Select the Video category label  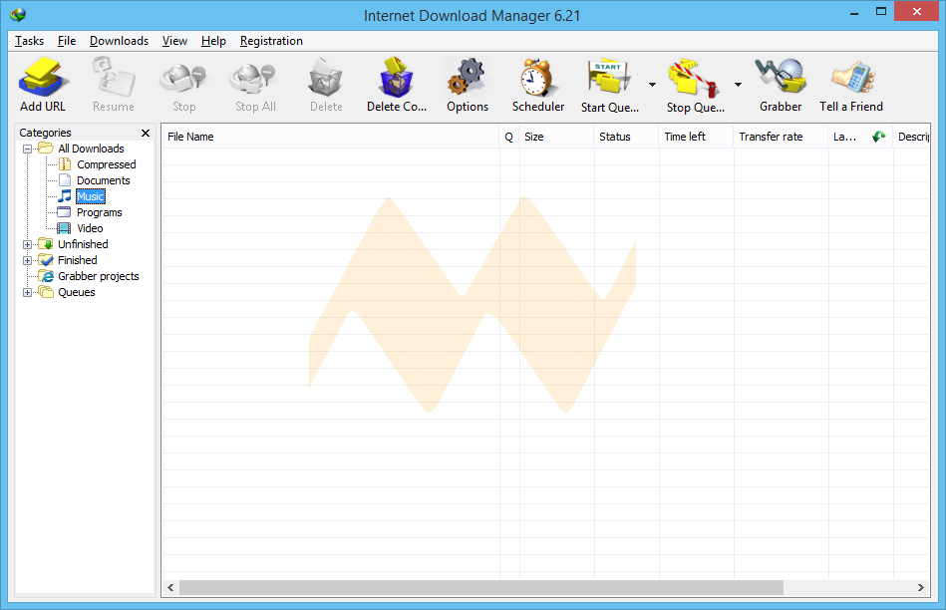(x=90, y=228)
